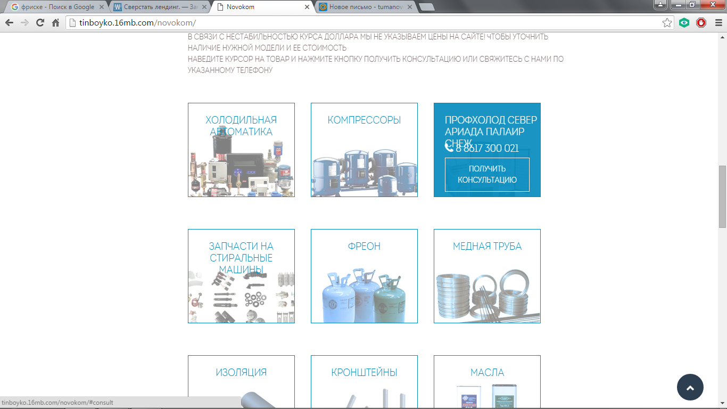
Task: Open the КРОНШТЕЙНЫ product card
Action: coord(364,381)
